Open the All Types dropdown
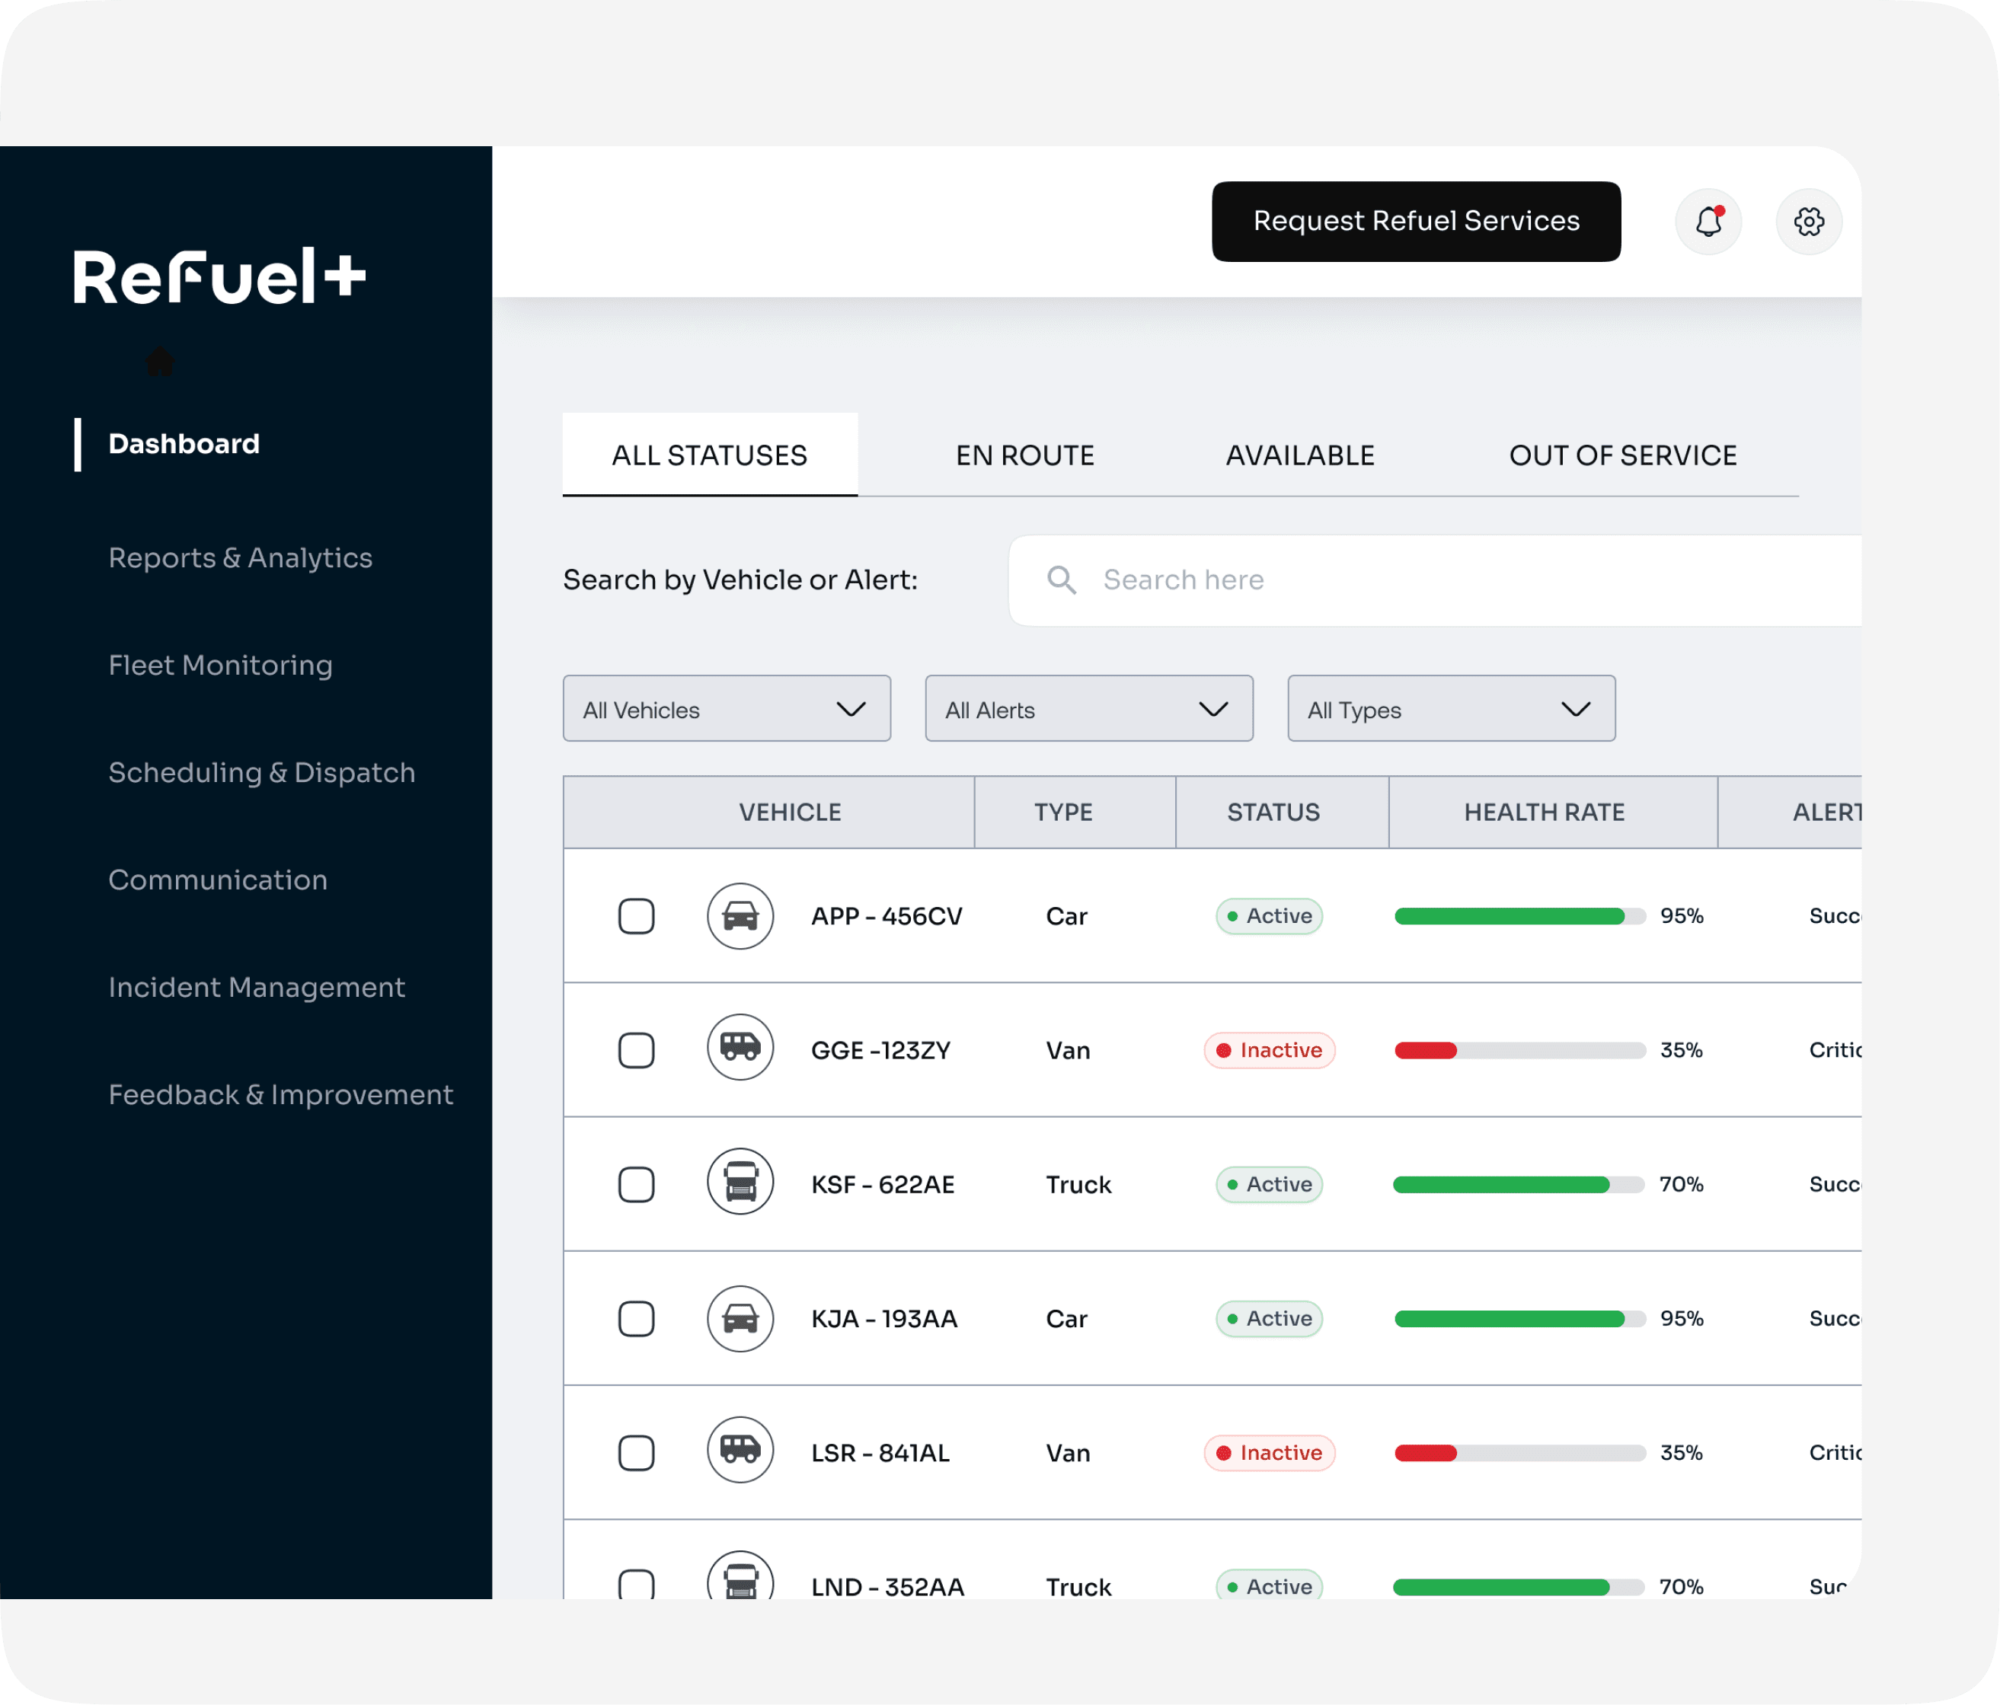Screen dimensions: 2000x1705 click(x=1452, y=708)
